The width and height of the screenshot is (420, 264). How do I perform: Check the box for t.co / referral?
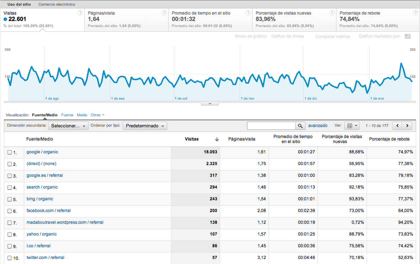[10, 246]
